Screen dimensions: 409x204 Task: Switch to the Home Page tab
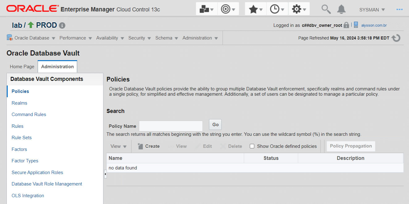pos(22,67)
